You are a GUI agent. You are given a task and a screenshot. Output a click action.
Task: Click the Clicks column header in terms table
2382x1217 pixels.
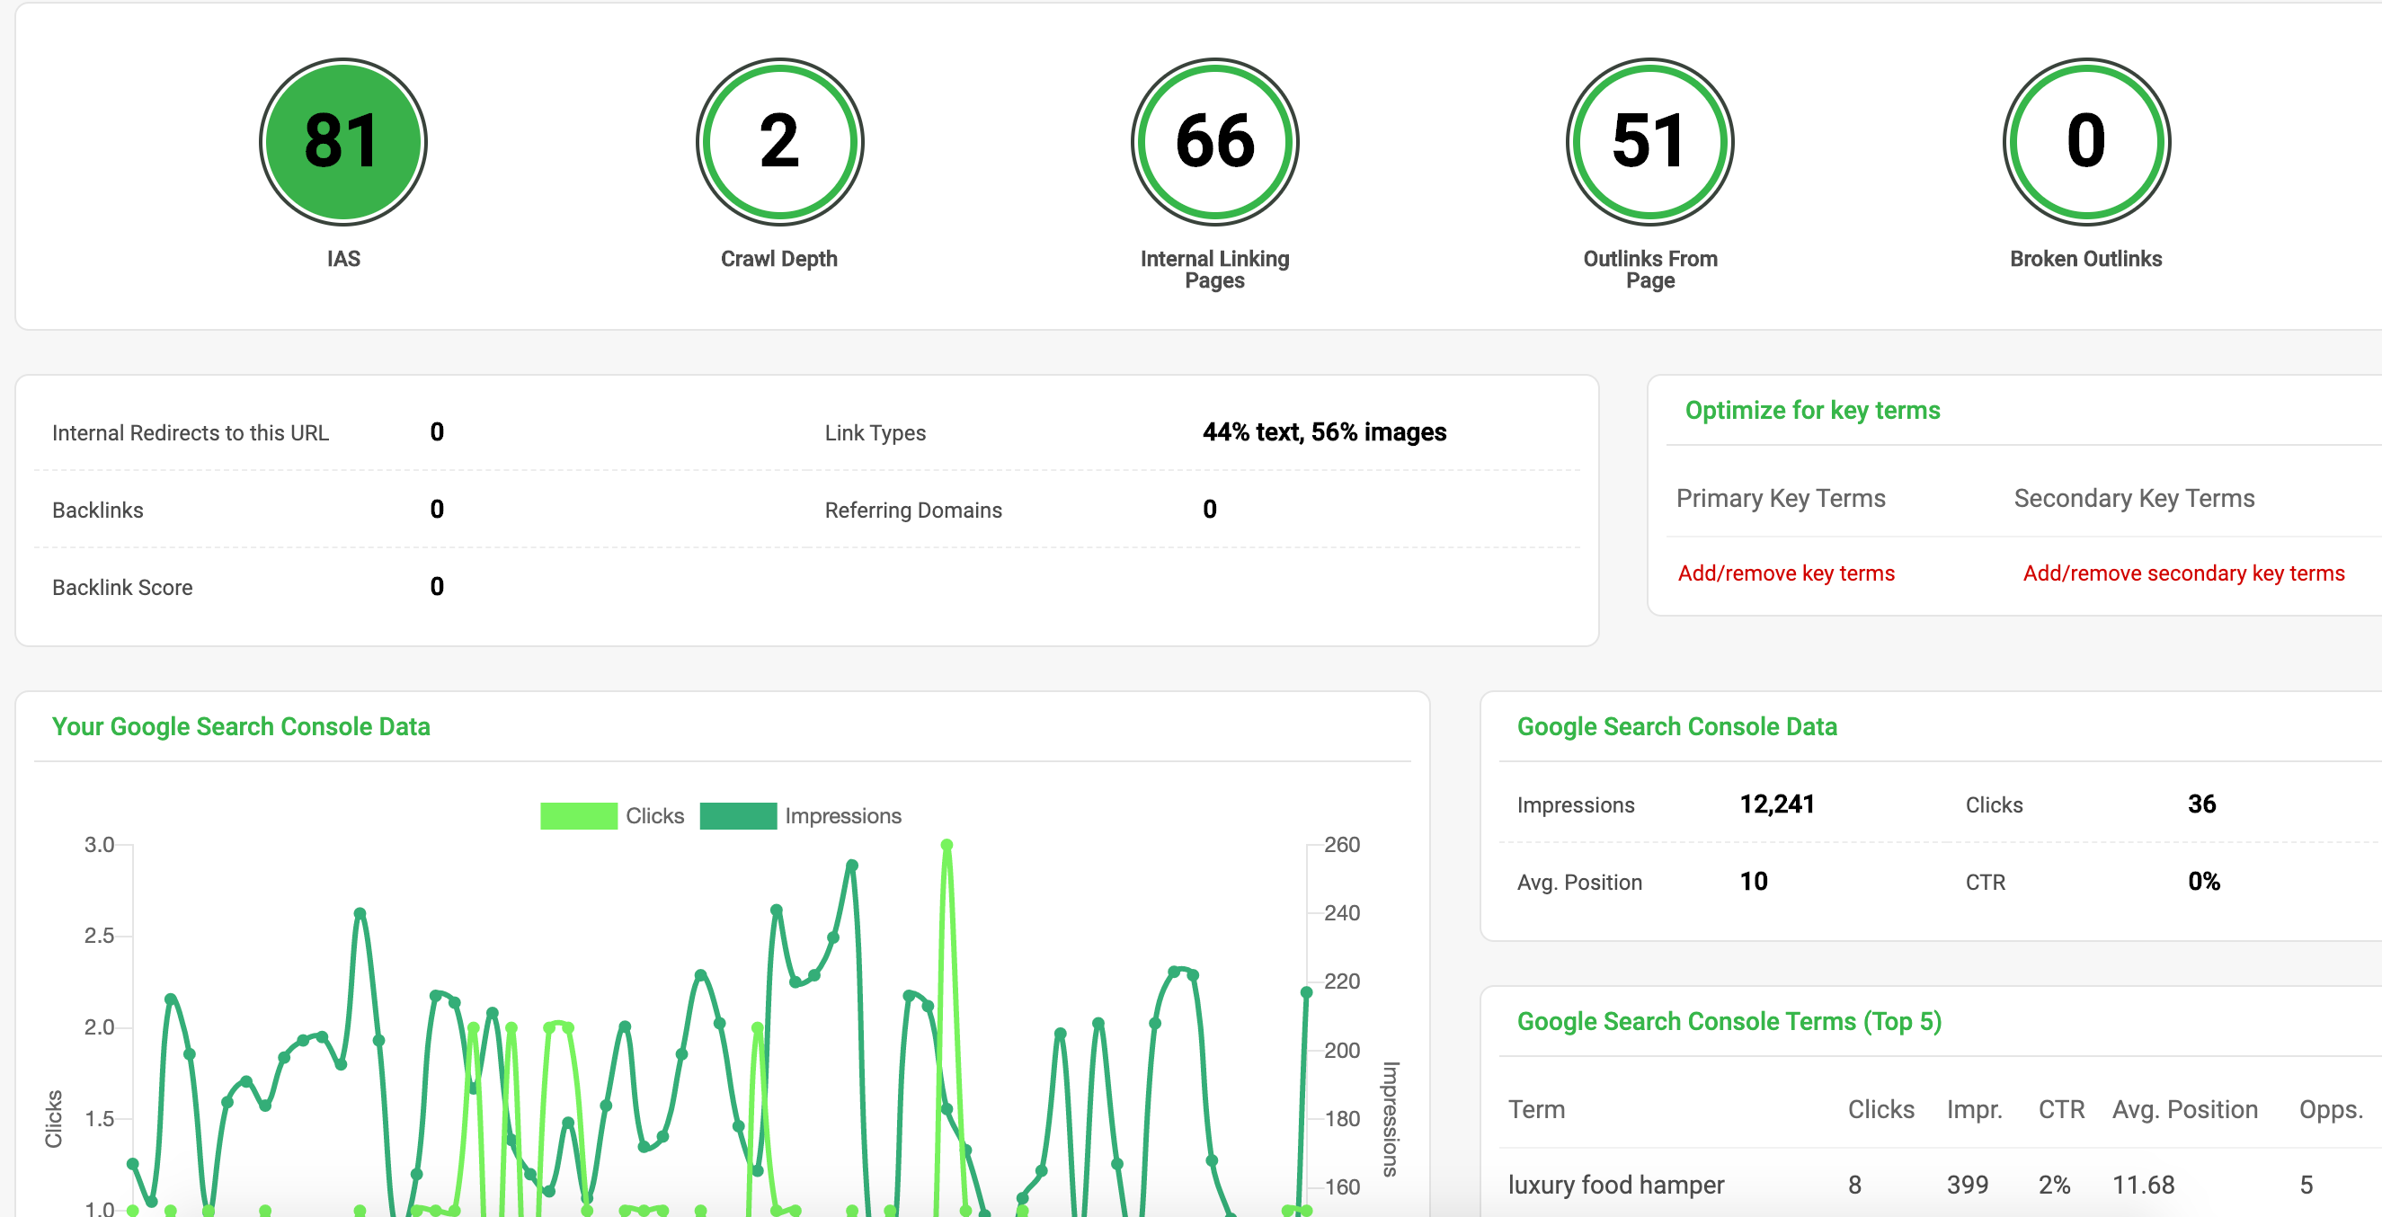pyautogui.click(x=1880, y=1109)
